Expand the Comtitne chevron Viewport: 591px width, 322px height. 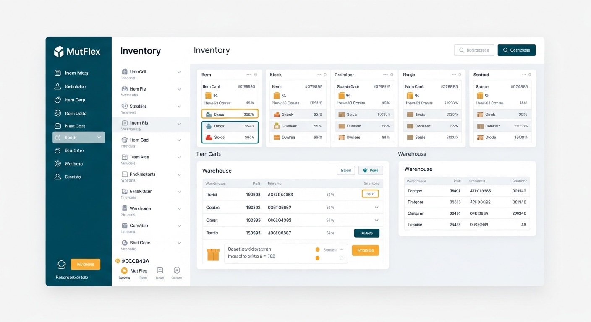coord(179,226)
